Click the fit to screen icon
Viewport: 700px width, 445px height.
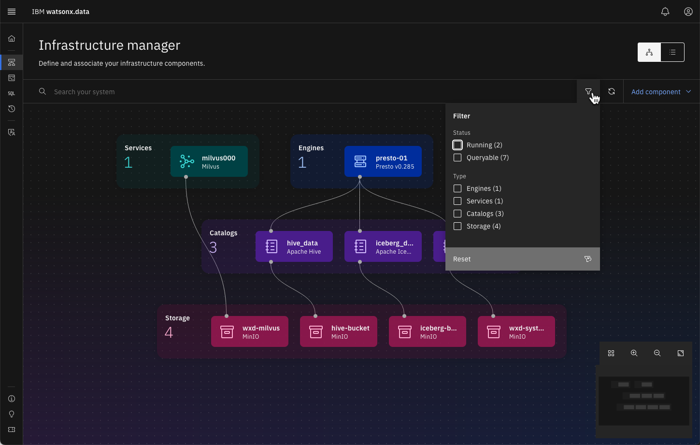tap(681, 353)
